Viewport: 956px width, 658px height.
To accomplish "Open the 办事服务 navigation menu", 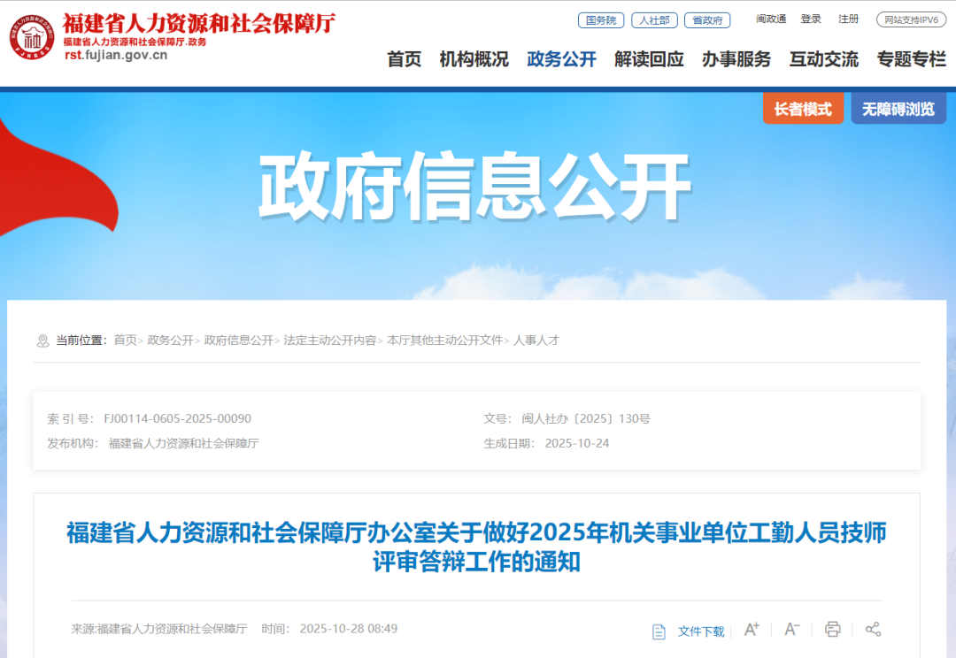I will click(736, 59).
